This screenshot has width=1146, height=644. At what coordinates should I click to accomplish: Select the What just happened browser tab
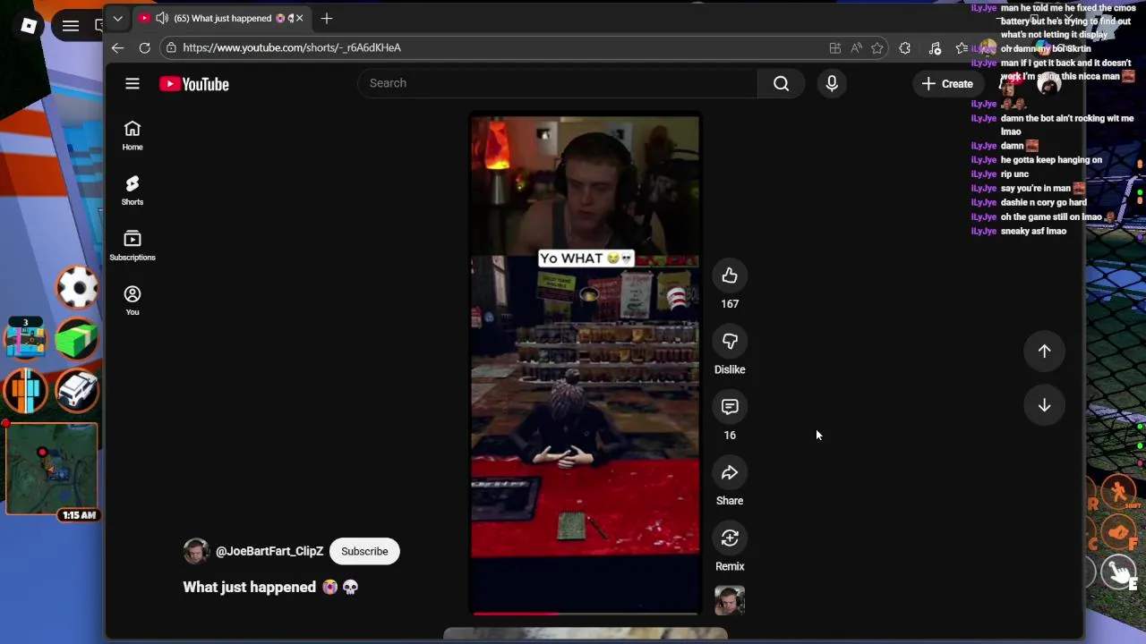[222, 18]
